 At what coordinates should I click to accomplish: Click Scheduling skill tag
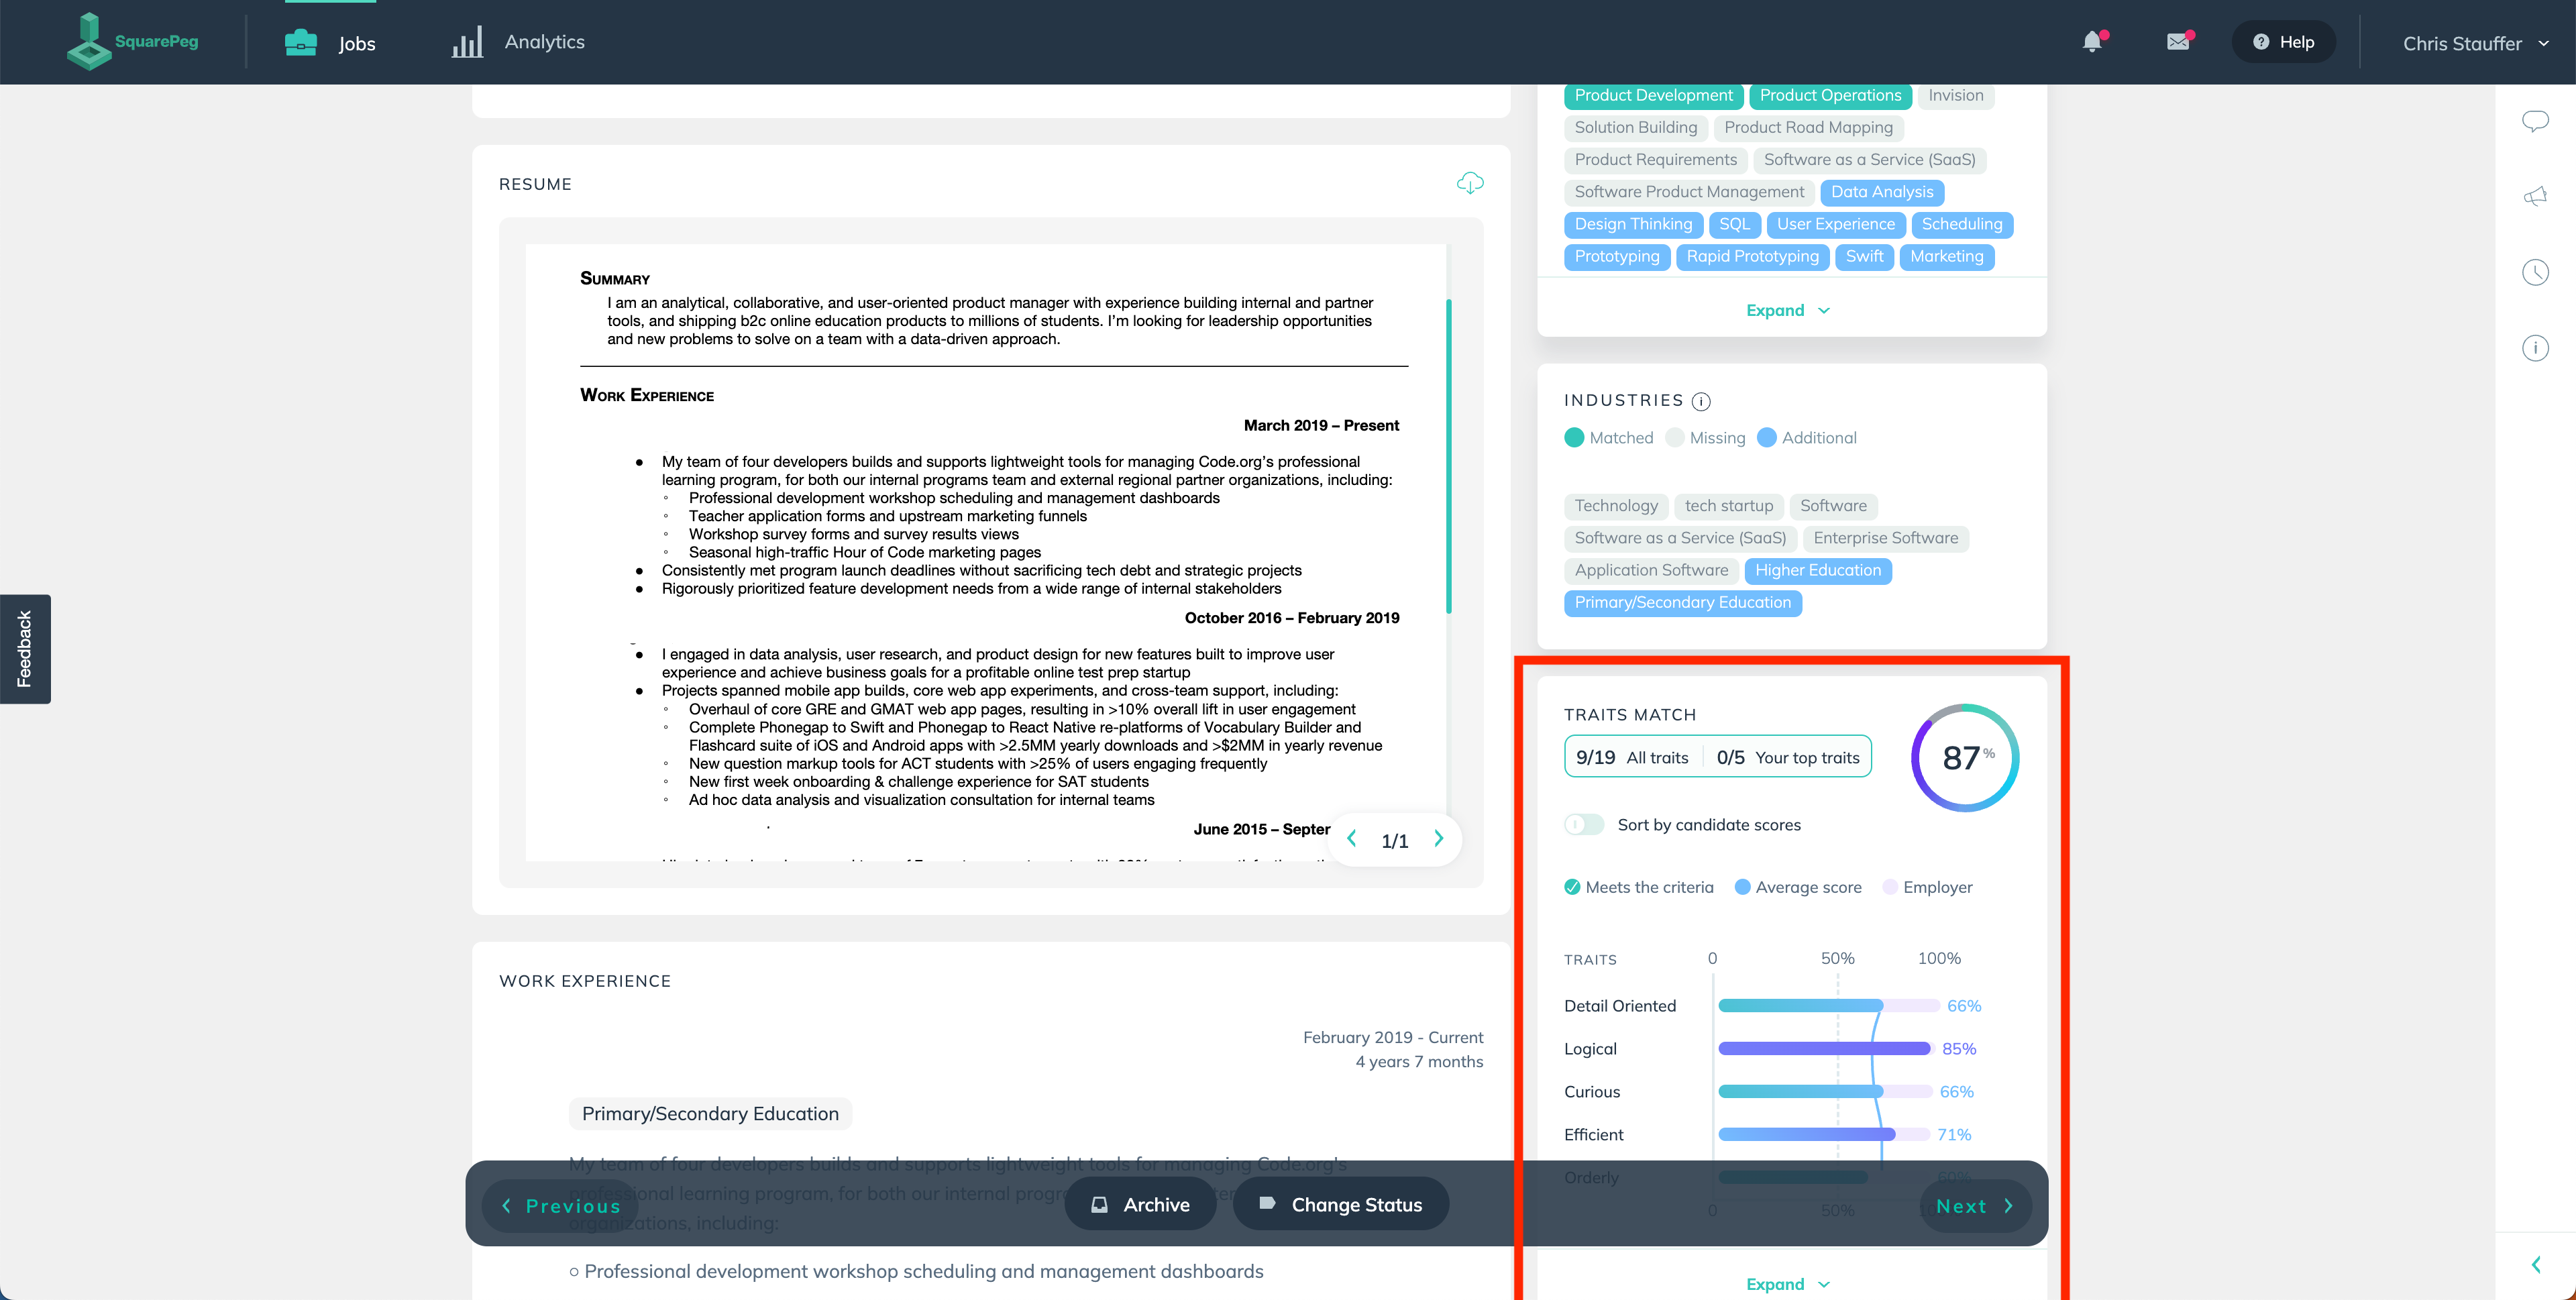coord(1961,224)
